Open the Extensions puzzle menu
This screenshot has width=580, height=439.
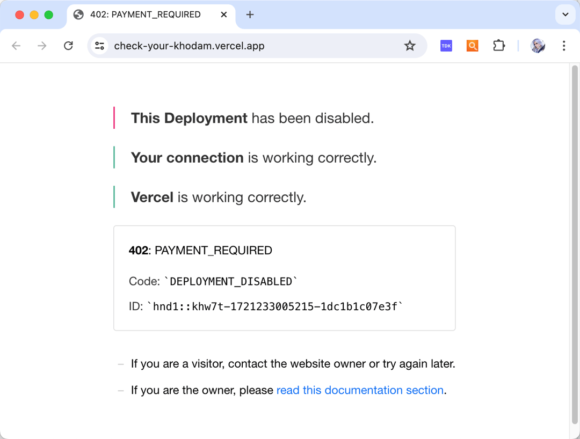(x=499, y=46)
